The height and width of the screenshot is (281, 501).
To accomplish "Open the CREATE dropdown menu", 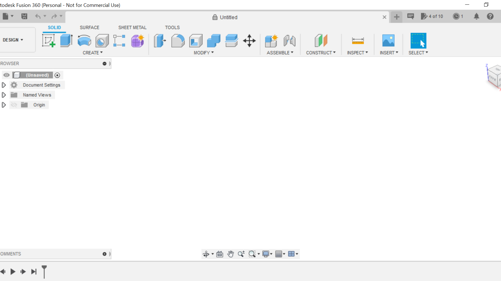I will click(x=93, y=53).
